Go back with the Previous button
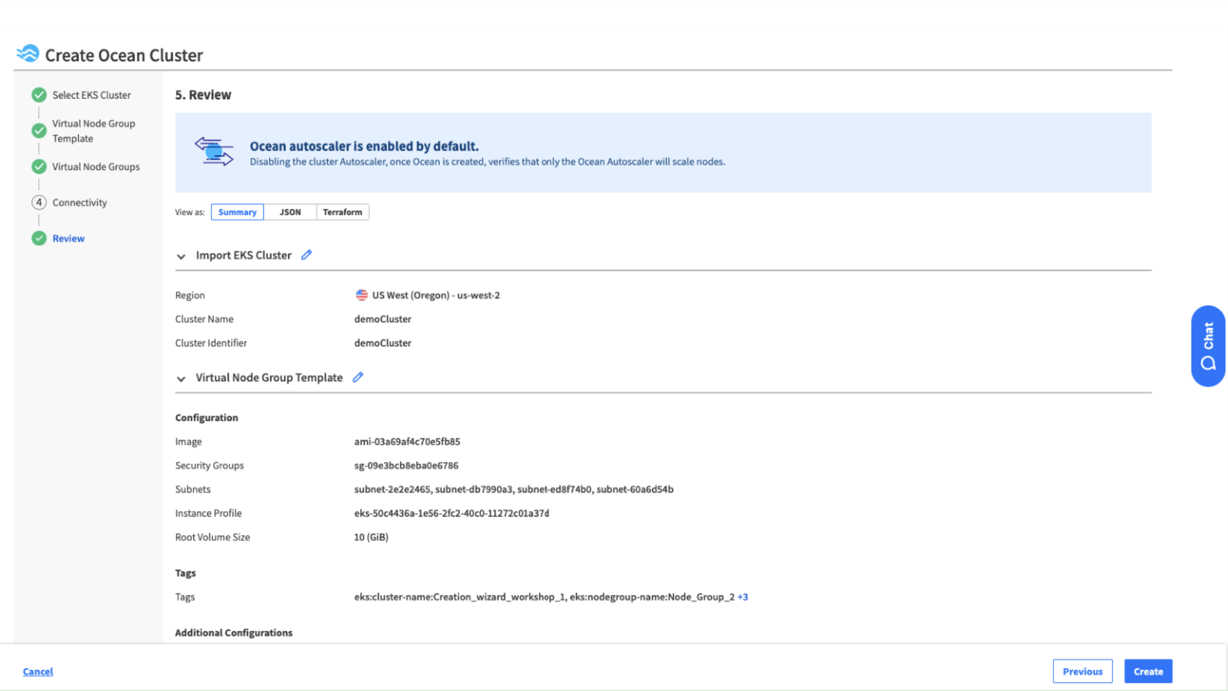This screenshot has height=691, width=1228. point(1082,671)
